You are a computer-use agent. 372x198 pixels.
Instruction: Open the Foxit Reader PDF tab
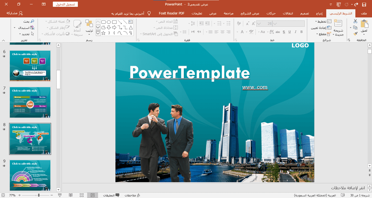[171, 13]
